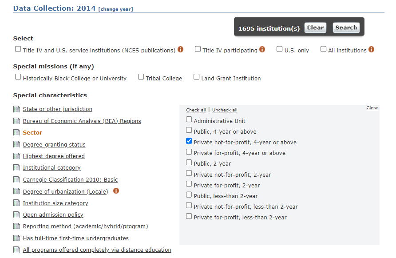The width and height of the screenshot is (396, 258).
Task: Expand Bureau of Economic Analysis Regions
Action: (82, 121)
